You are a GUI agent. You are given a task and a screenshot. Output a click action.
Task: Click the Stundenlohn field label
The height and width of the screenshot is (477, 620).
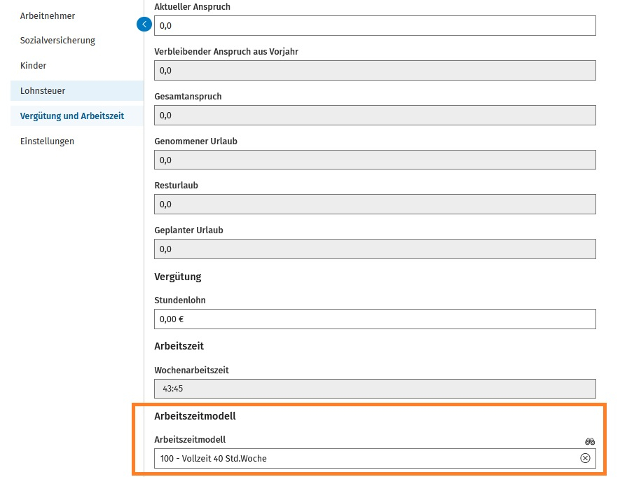(x=180, y=300)
